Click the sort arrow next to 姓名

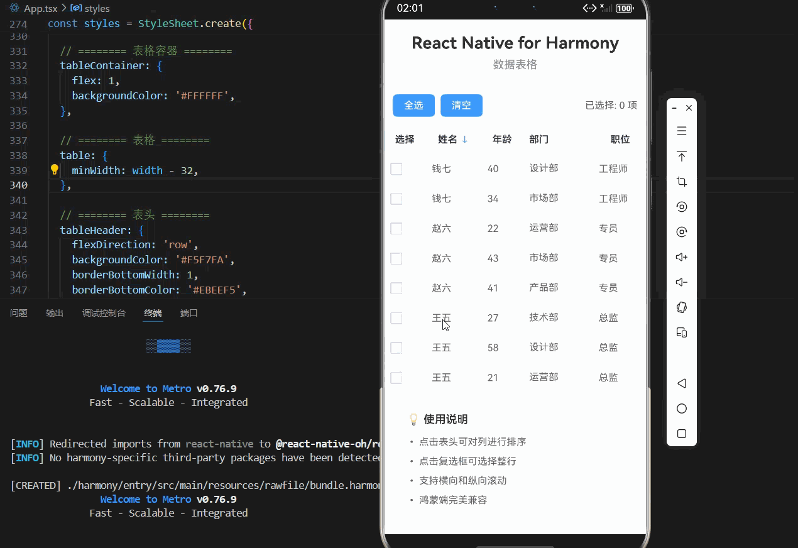click(465, 140)
